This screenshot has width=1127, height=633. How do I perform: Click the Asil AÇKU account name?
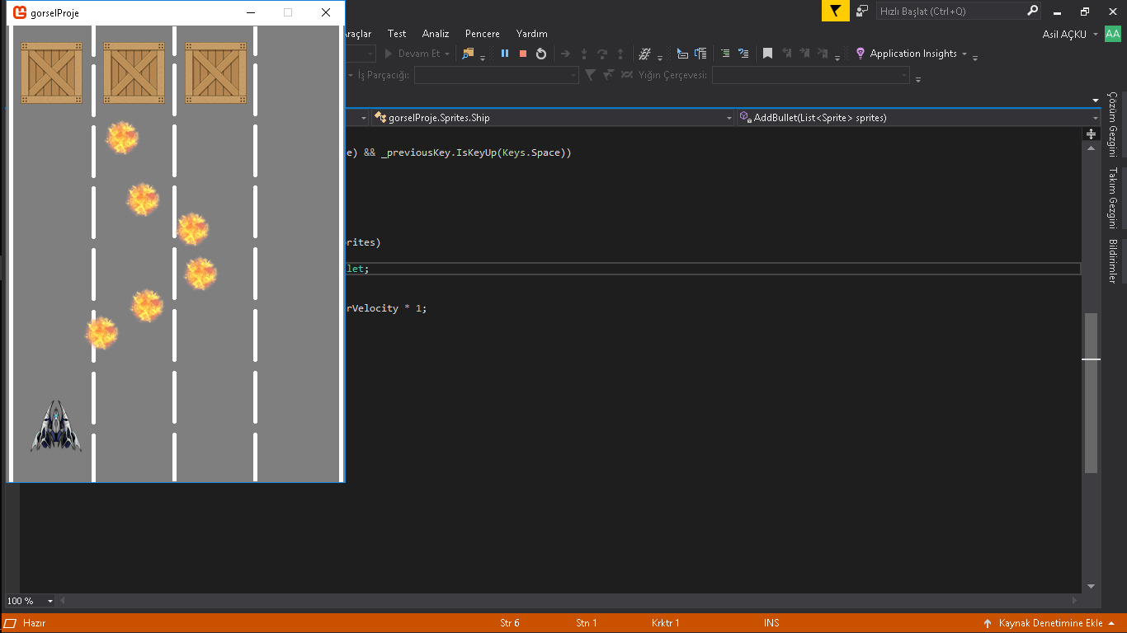point(1064,34)
